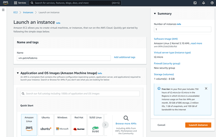The width and height of the screenshot is (216, 137).
Task: Click the Quick Start heading
Action: pos(27,105)
